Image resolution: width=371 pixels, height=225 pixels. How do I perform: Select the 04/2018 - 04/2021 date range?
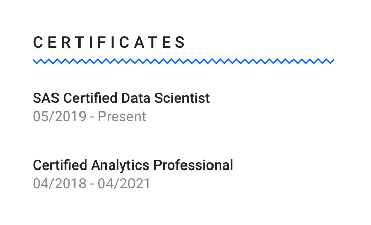(92, 184)
